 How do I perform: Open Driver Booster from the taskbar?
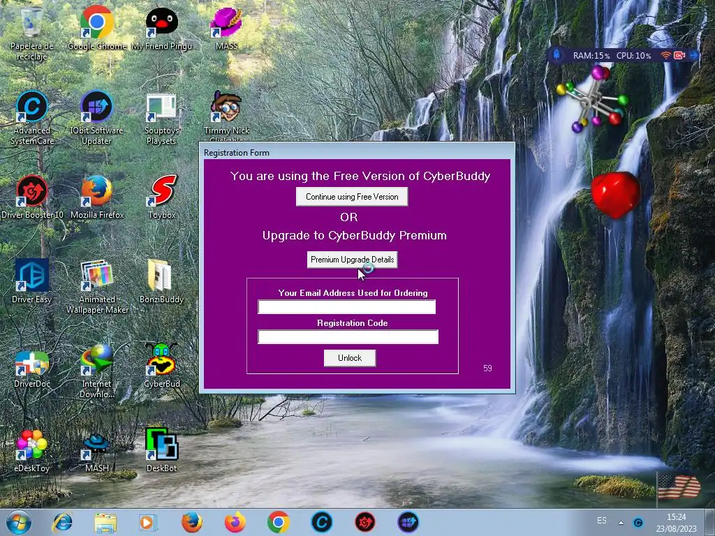(364, 522)
